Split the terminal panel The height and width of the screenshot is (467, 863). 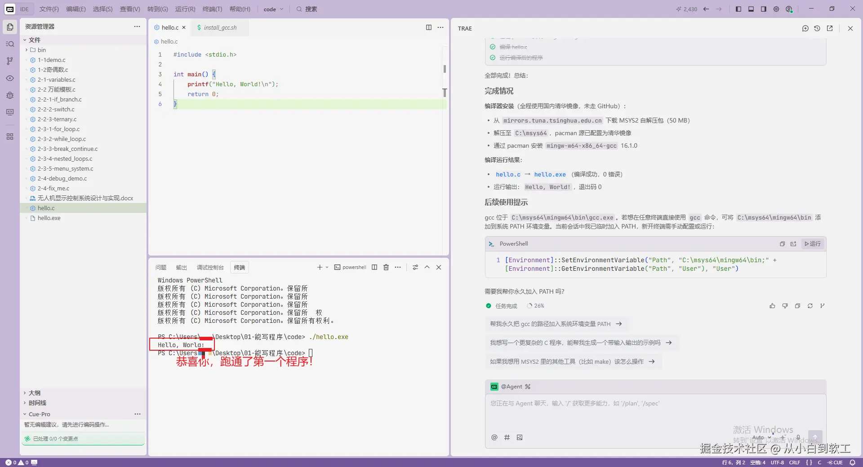[x=374, y=267]
